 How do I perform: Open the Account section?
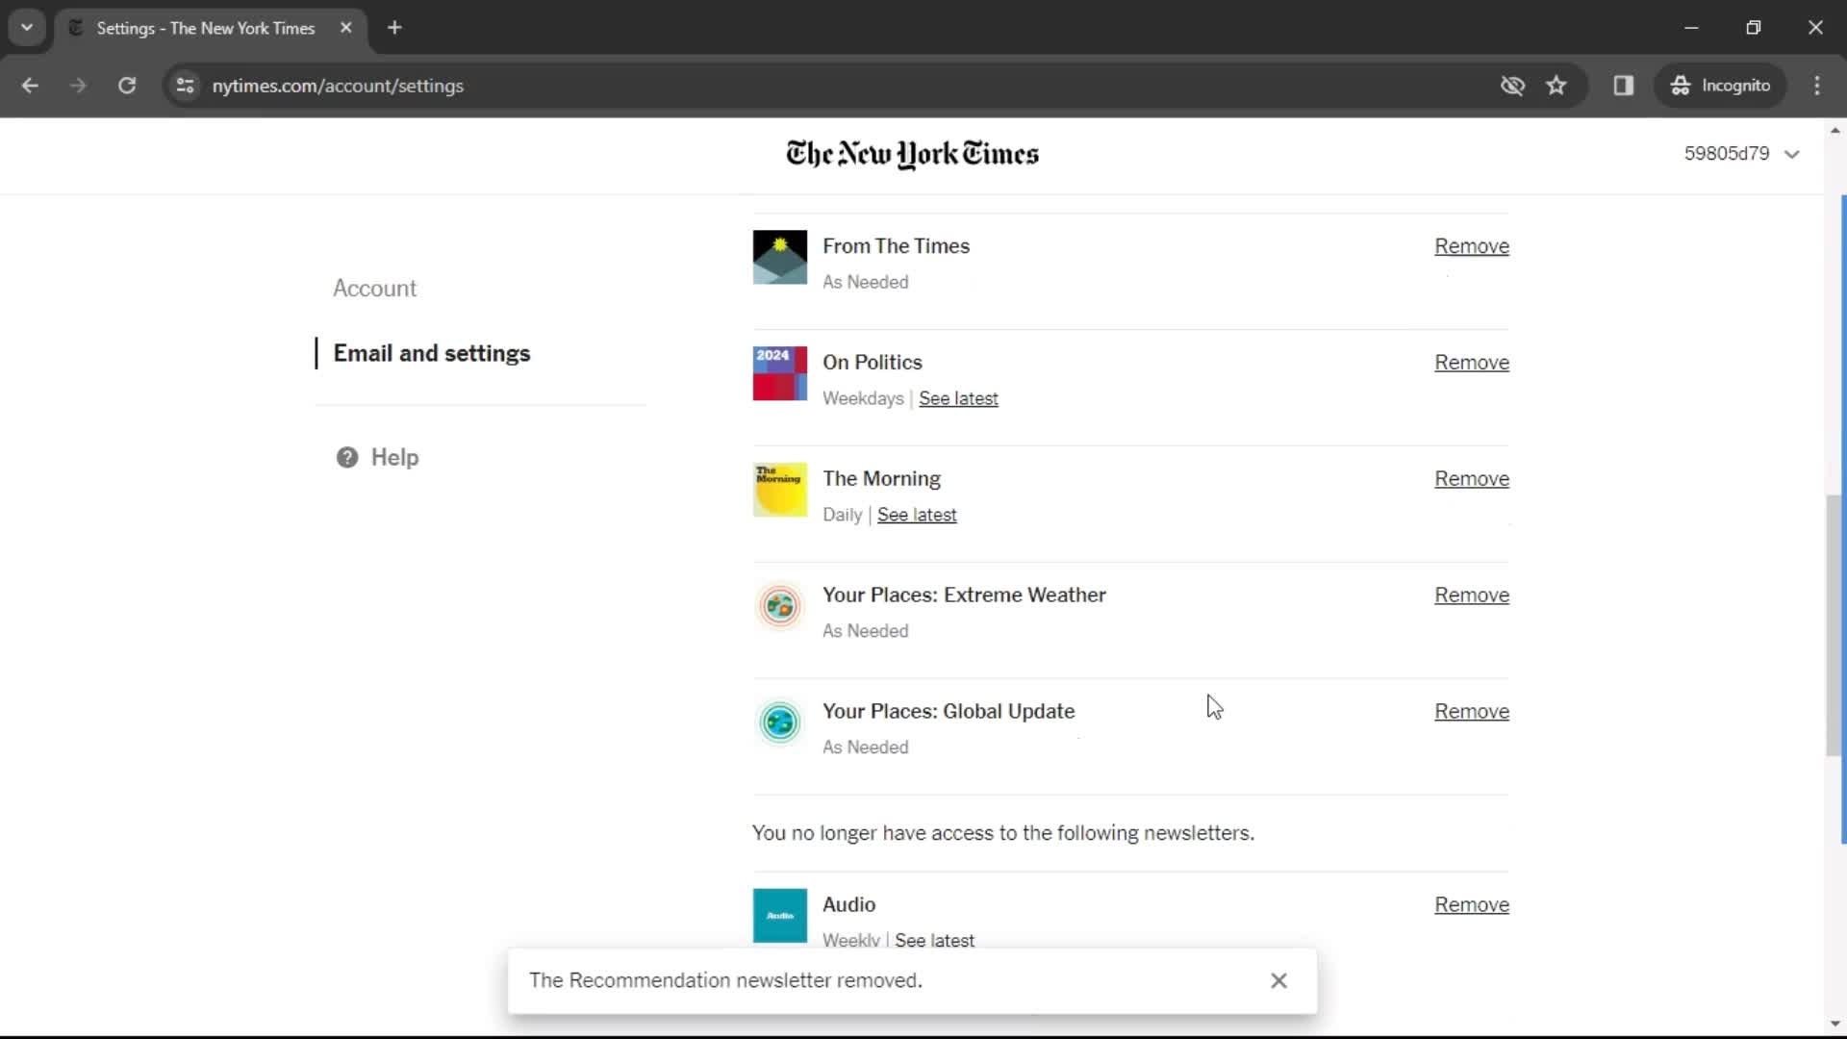click(375, 288)
